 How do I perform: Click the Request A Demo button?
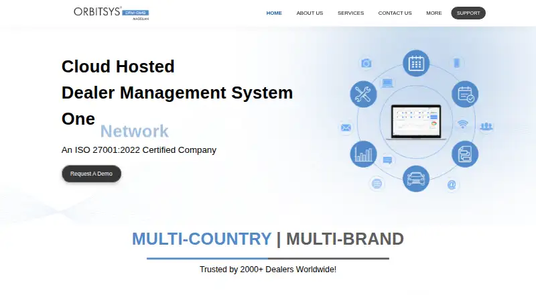pos(91,174)
